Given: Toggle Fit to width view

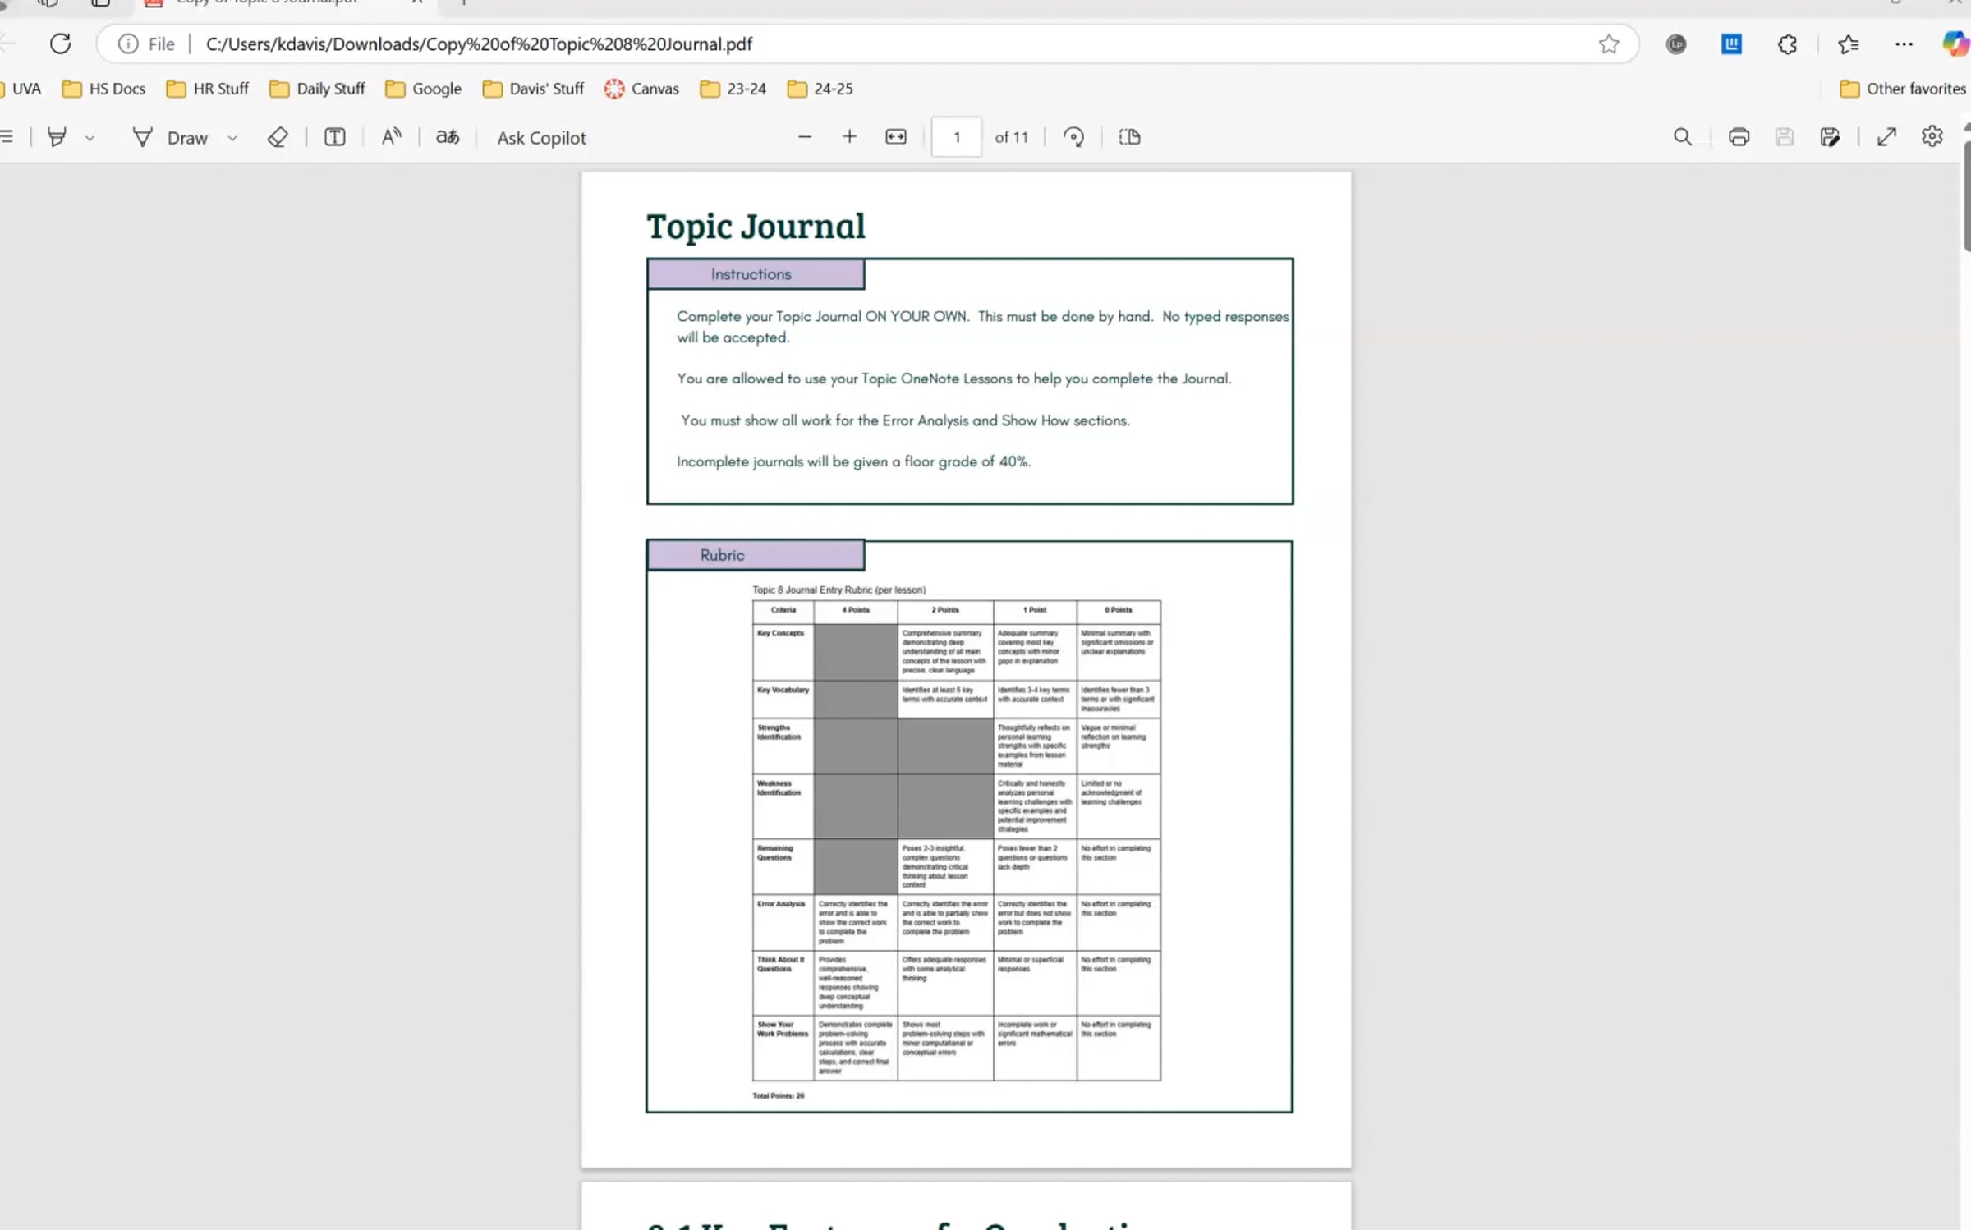Looking at the screenshot, I should [895, 137].
